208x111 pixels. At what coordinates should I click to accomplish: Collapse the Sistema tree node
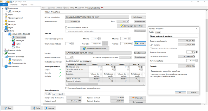tap(3, 31)
